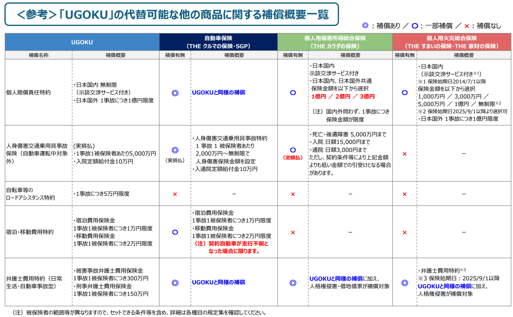The height and width of the screenshot is (317, 513).
Task: Click the red note 契約自動車が走行不能となった場合に限ります
Action: 232,247
